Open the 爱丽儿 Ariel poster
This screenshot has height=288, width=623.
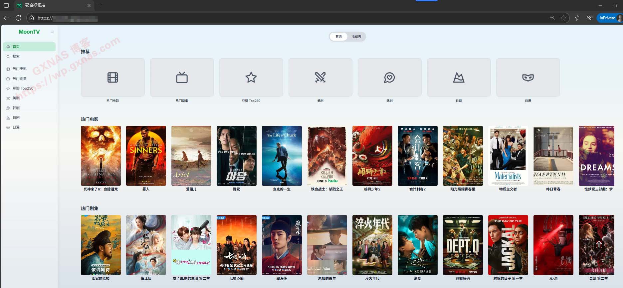(x=191, y=156)
